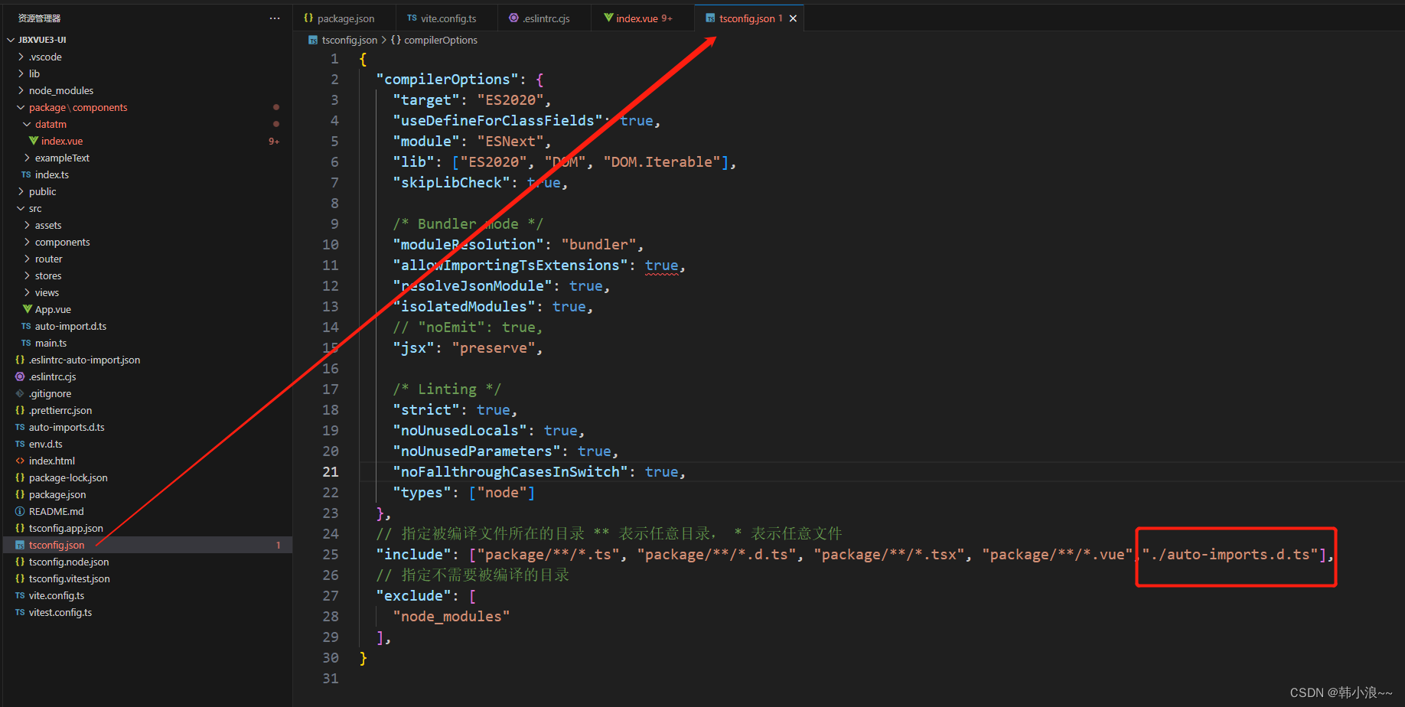Open explorer more actions menu (...)
1405x707 pixels.
click(x=274, y=18)
